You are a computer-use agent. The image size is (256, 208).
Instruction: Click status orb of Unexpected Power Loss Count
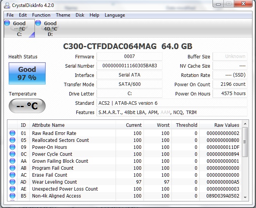pyautogui.click(x=12, y=189)
